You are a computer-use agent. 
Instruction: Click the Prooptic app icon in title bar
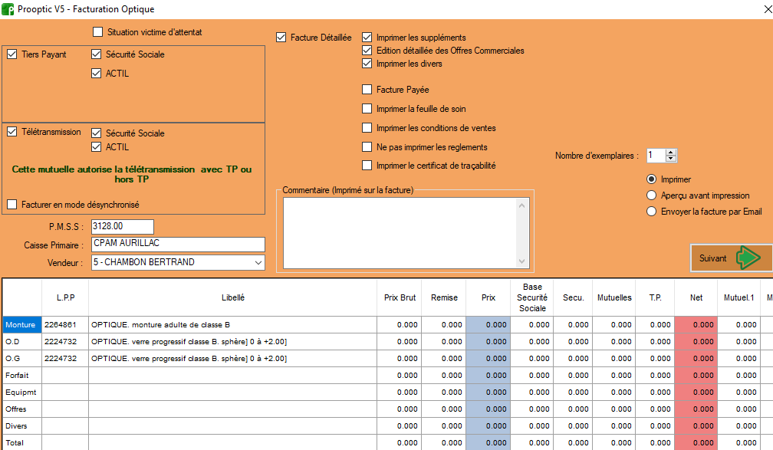8,9
